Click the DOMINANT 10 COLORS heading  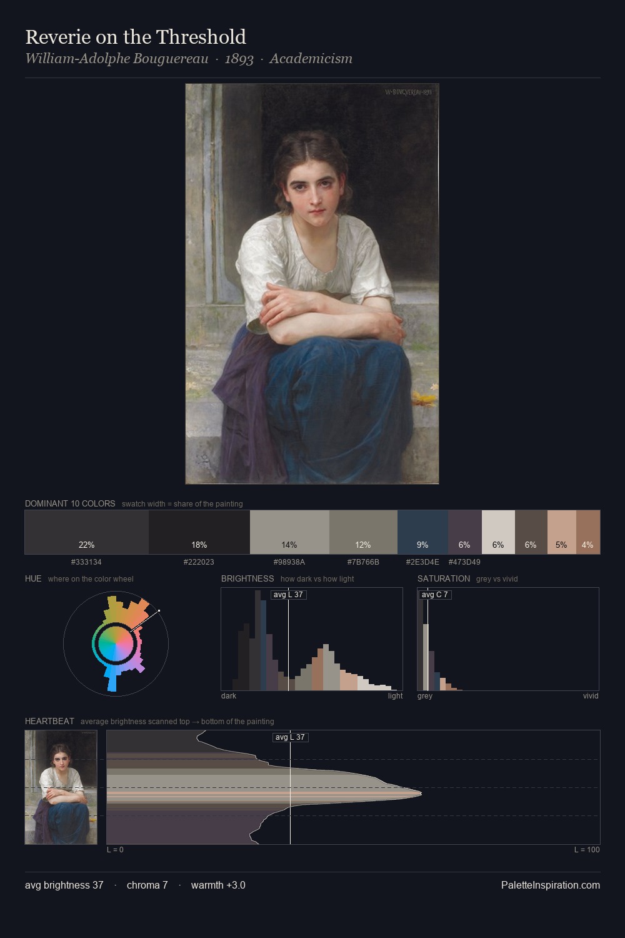tap(70, 503)
